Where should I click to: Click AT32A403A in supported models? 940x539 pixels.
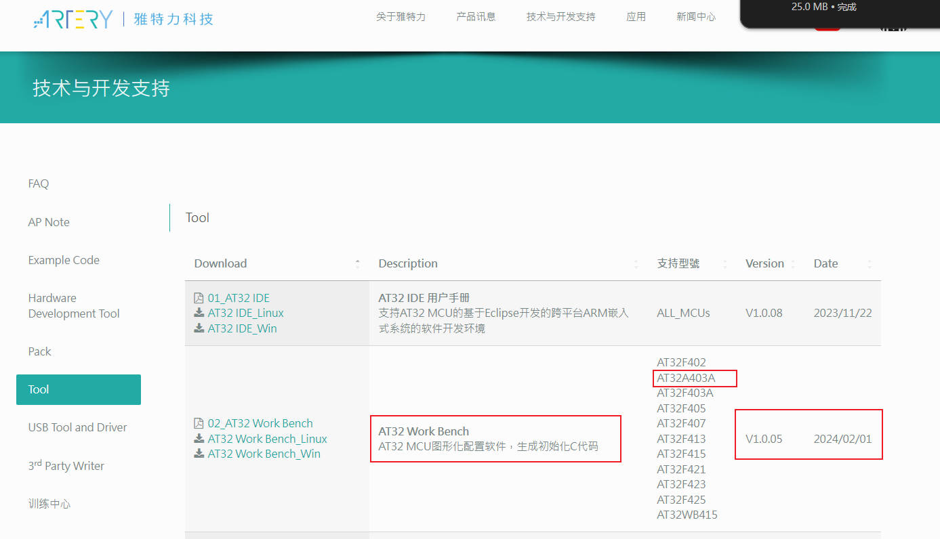tap(686, 378)
